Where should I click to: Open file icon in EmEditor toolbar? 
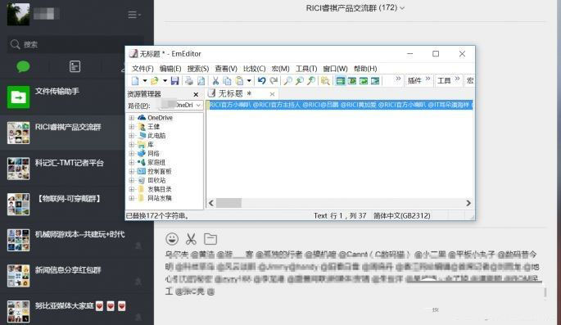[x=155, y=81]
